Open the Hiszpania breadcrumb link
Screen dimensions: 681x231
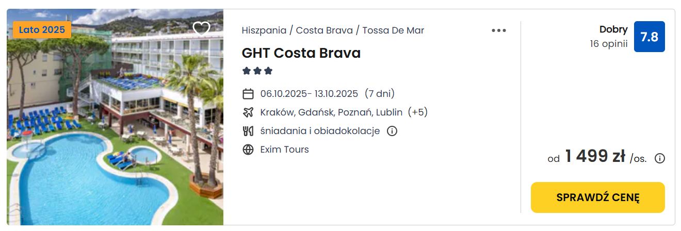click(x=264, y=30)
